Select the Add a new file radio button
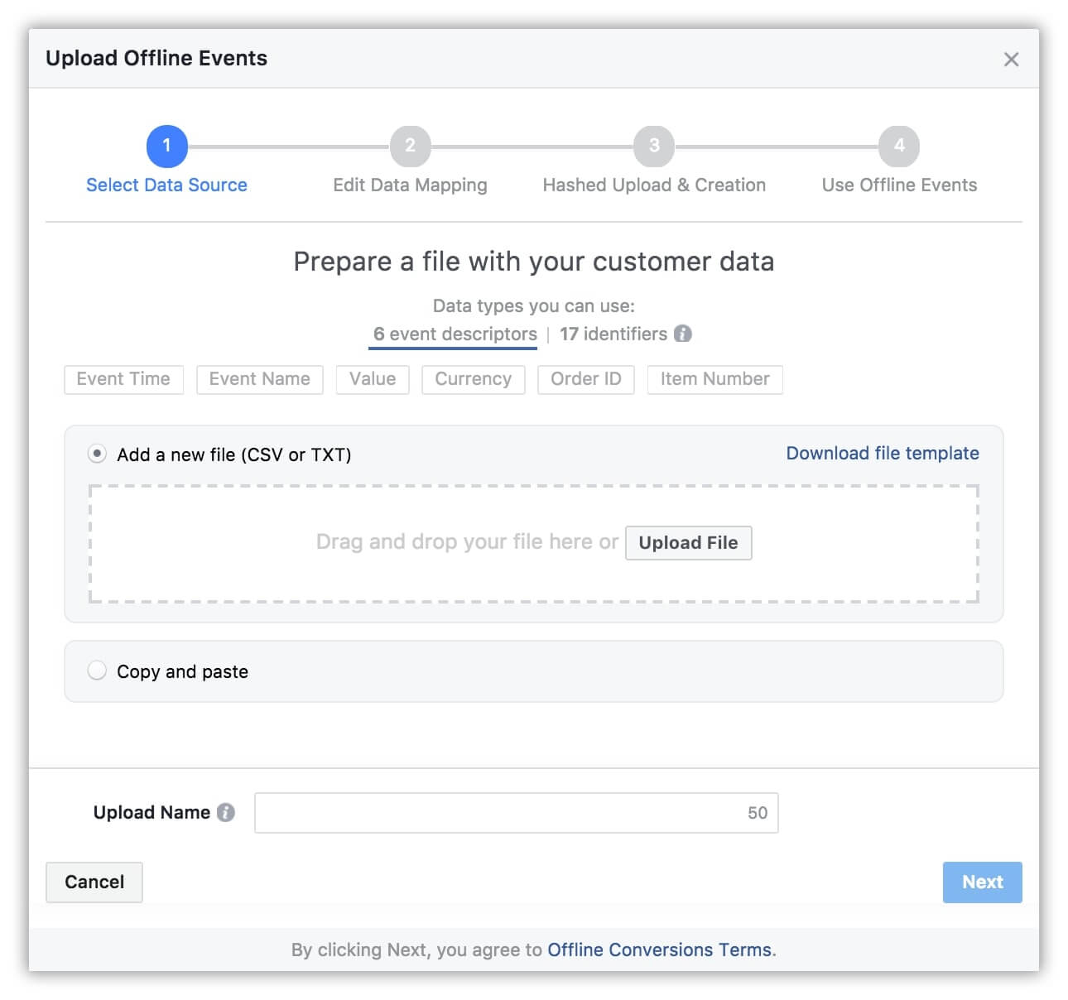 (x=98, y=454)
